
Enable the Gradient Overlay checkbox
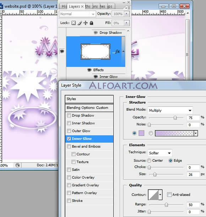pyautogui.click(x=69, y=185)
